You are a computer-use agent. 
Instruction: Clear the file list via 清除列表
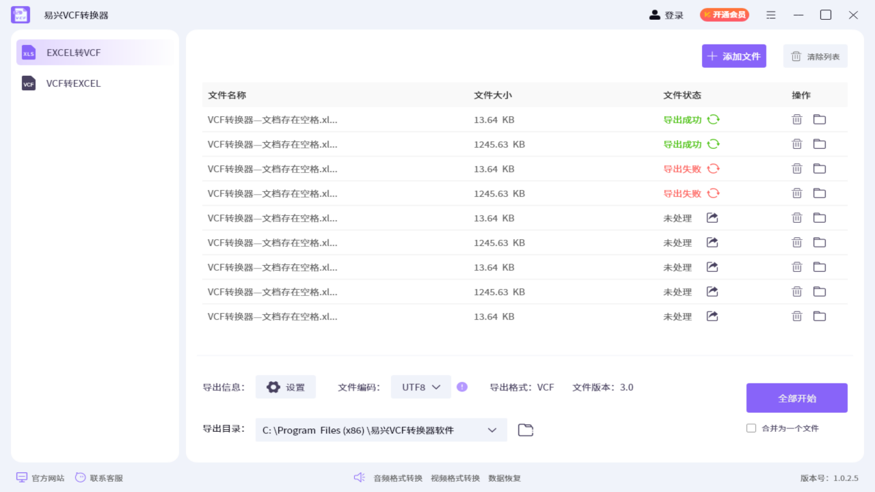point(815,55)
